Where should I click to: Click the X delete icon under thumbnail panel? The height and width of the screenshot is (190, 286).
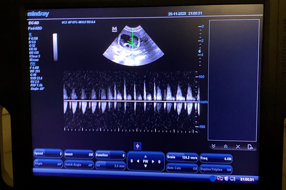coord(238,146)
